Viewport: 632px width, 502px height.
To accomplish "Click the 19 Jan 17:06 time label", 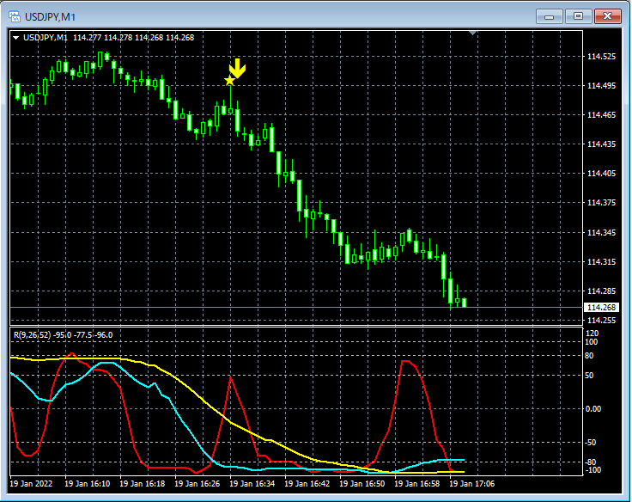I will [473, 484].
